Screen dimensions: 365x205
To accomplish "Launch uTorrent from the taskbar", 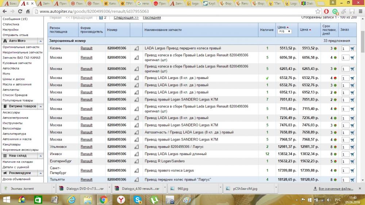I will (154, 200).
